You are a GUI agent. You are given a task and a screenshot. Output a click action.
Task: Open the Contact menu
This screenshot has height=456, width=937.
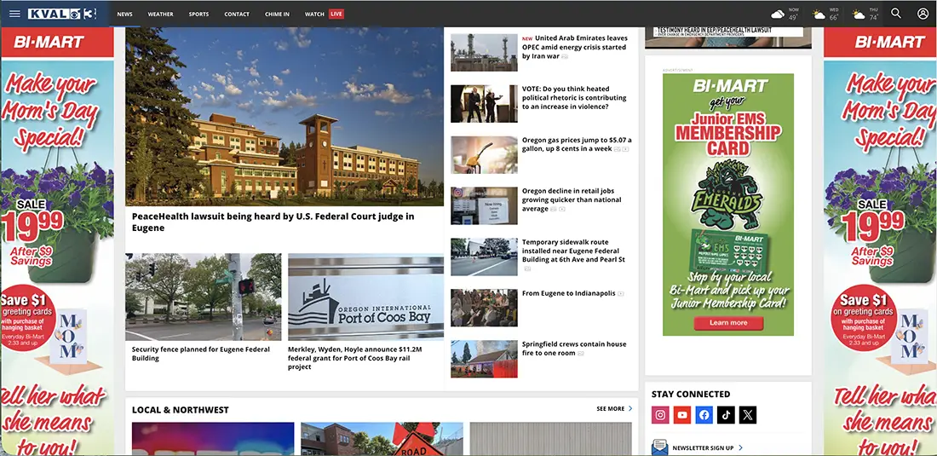pos(237,14)
